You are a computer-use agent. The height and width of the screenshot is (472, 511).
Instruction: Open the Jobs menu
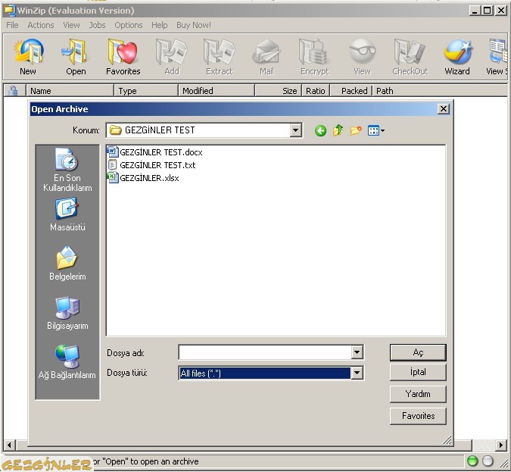coord(97,25)
